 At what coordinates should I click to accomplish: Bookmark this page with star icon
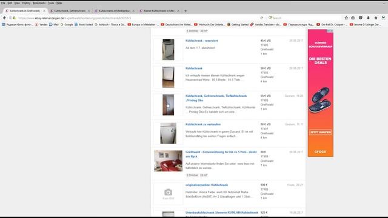[346, 18]
